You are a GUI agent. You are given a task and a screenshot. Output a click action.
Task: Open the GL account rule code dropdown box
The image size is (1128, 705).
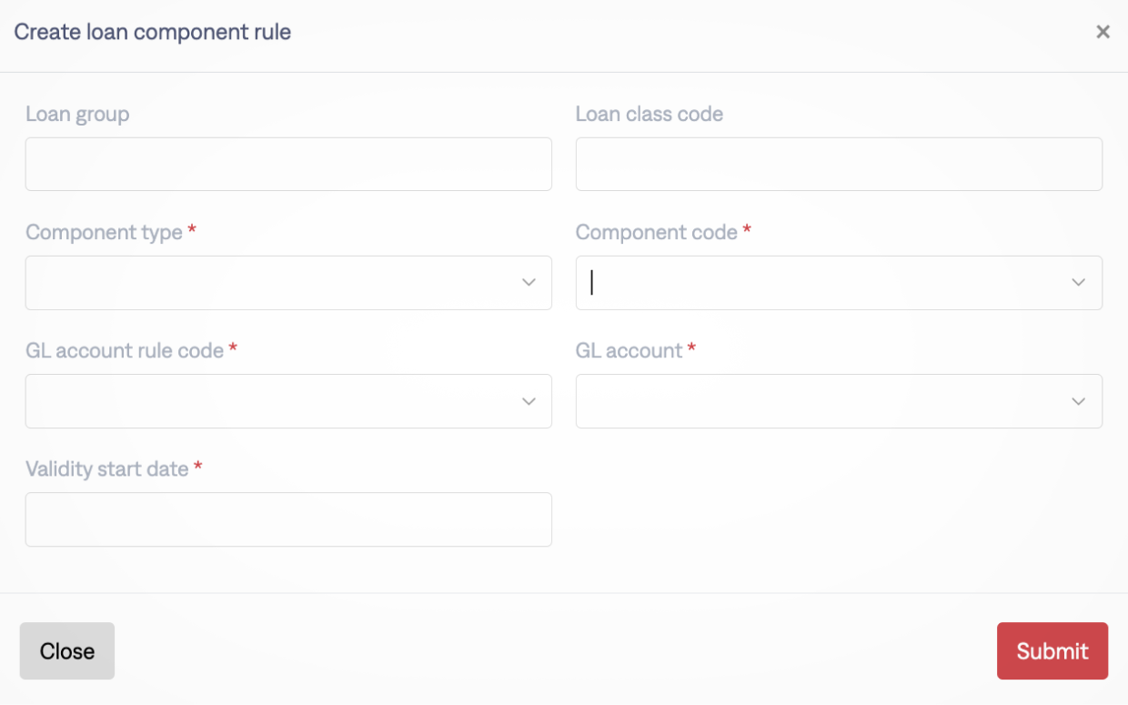[x=273, y=401]
